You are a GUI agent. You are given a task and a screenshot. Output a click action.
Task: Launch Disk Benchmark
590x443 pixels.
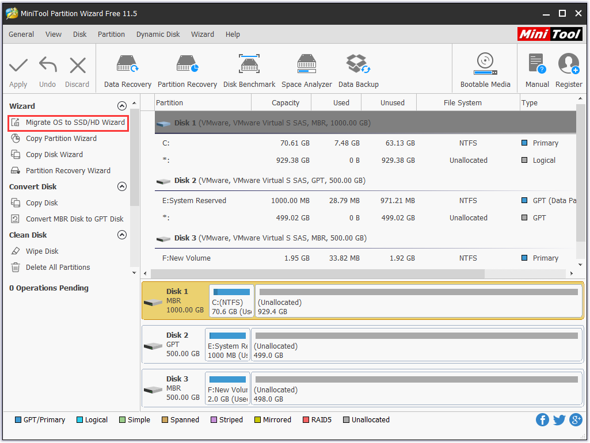point(249,71)
